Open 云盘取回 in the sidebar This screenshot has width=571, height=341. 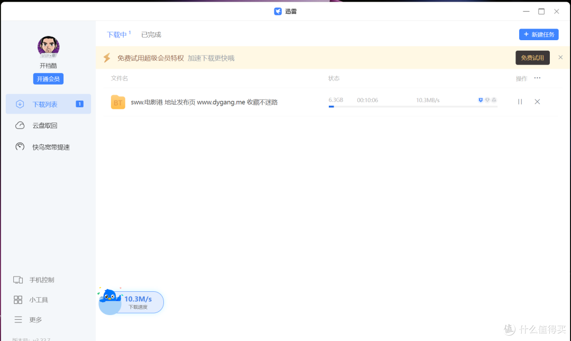[45, 126]
